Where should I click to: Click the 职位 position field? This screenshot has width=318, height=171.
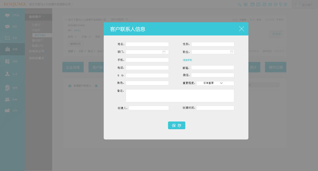213,52
